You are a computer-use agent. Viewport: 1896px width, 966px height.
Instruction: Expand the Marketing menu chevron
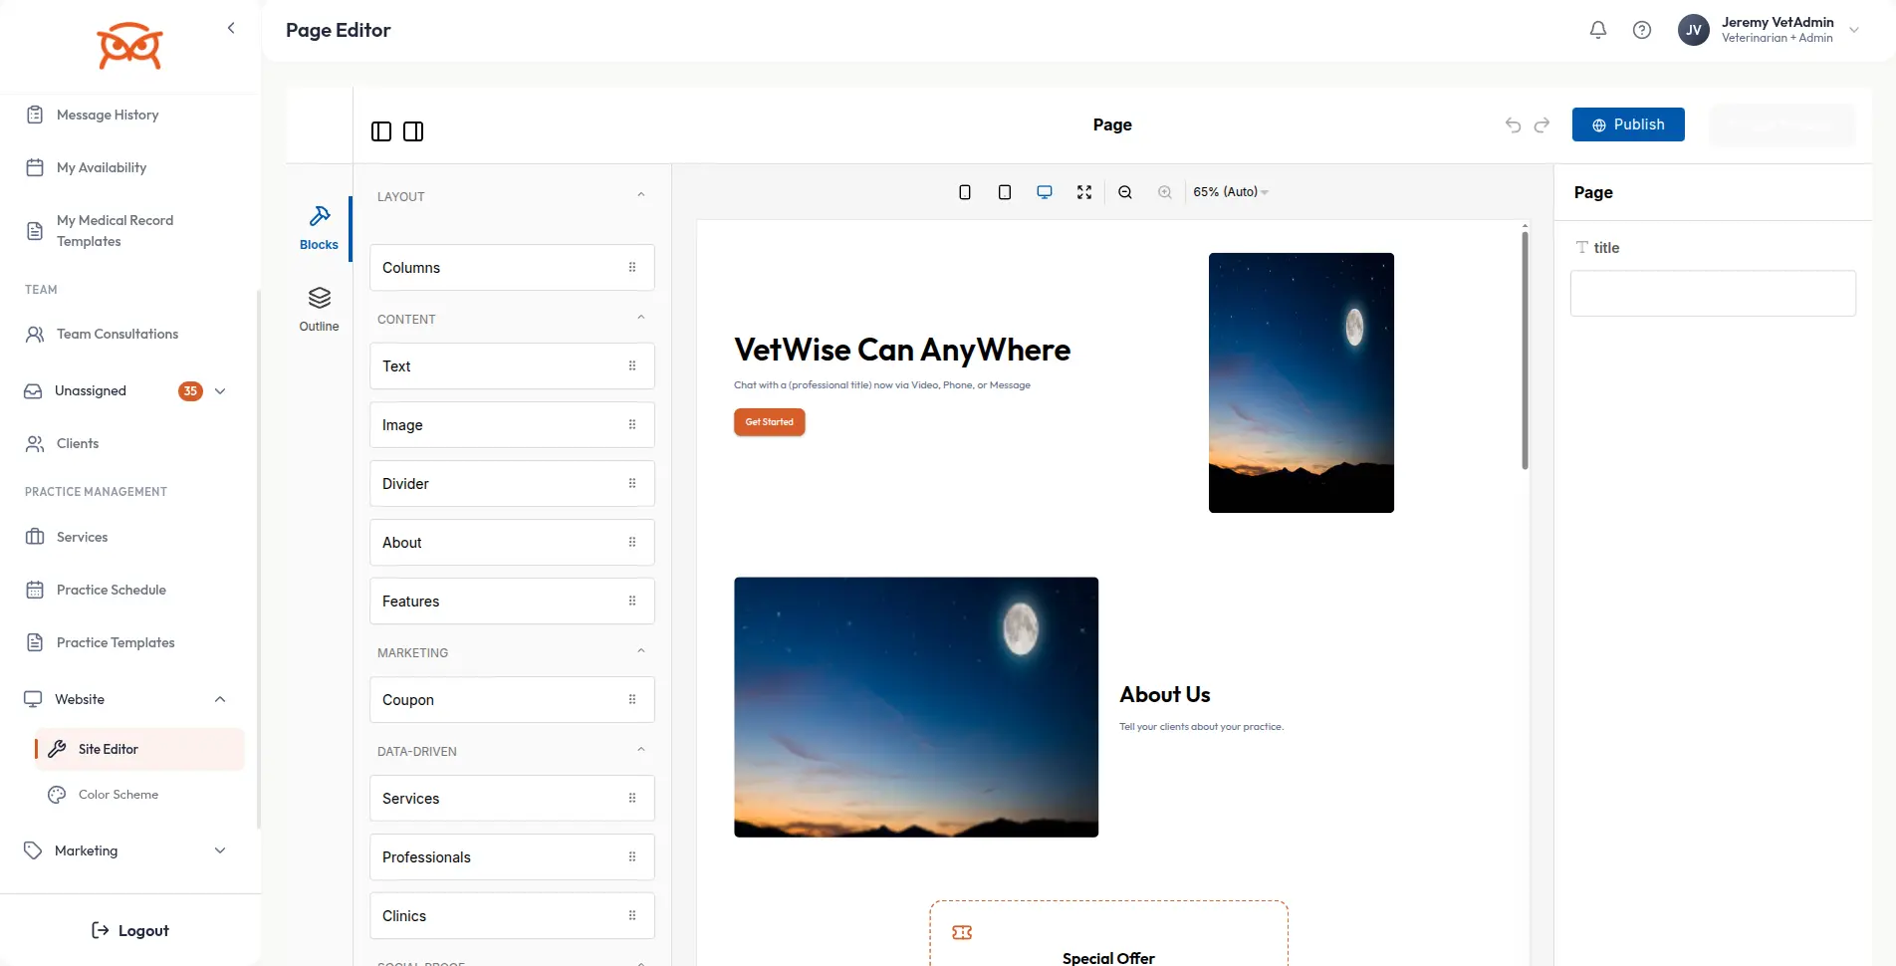point(220,850)
